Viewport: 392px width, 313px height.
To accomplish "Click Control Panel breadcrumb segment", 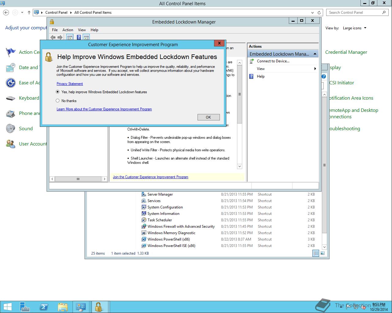I will 56,13.
